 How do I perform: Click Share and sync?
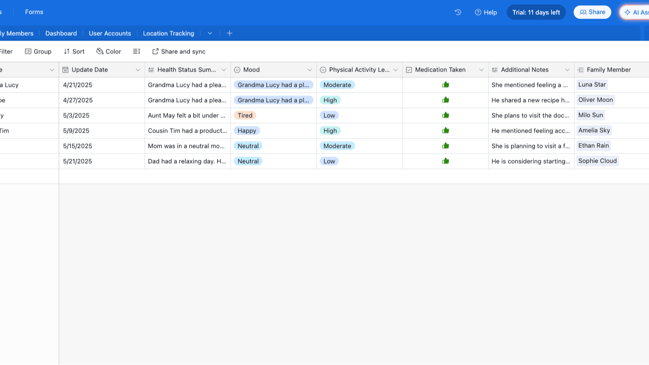pyautogui.click(x=179, y=52)
